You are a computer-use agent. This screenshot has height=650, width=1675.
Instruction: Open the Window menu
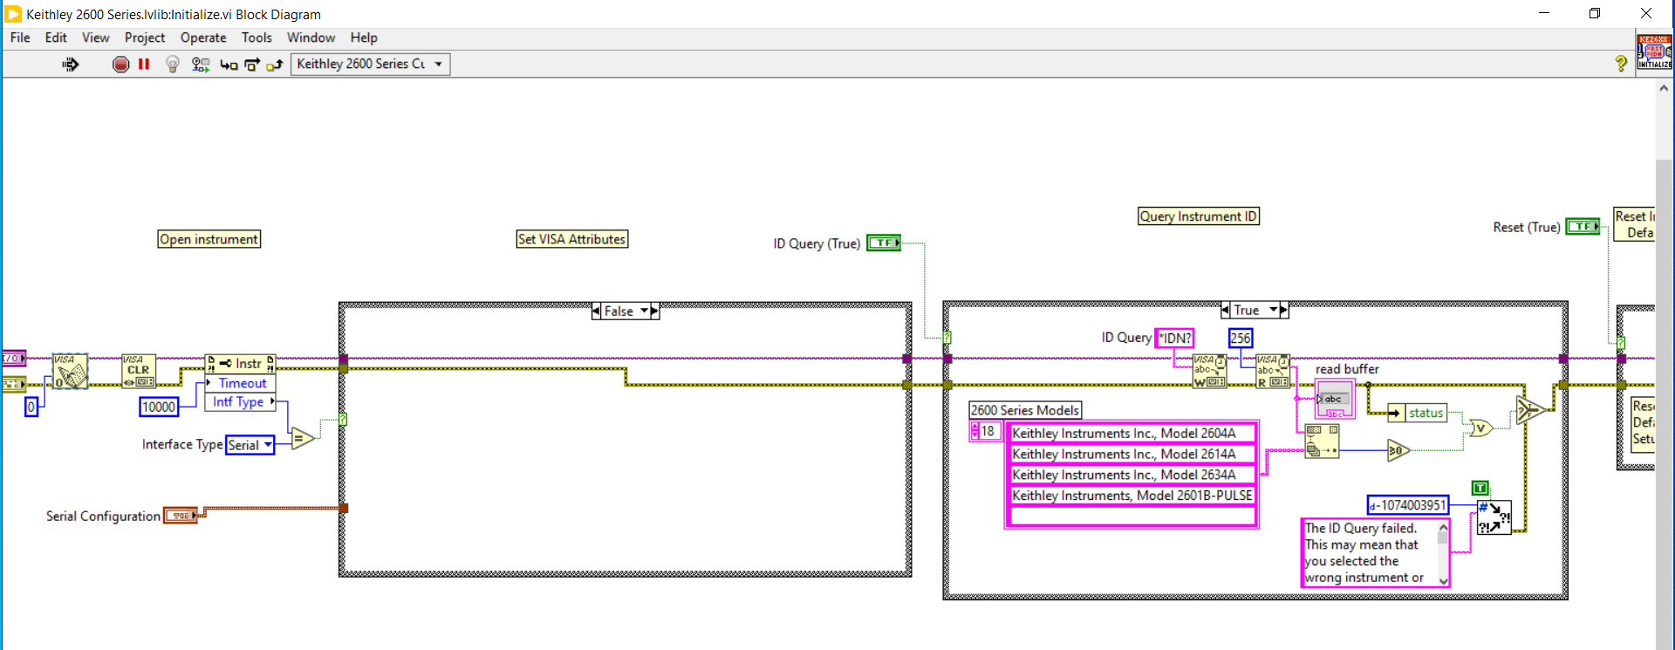click(x=311, y=38)
